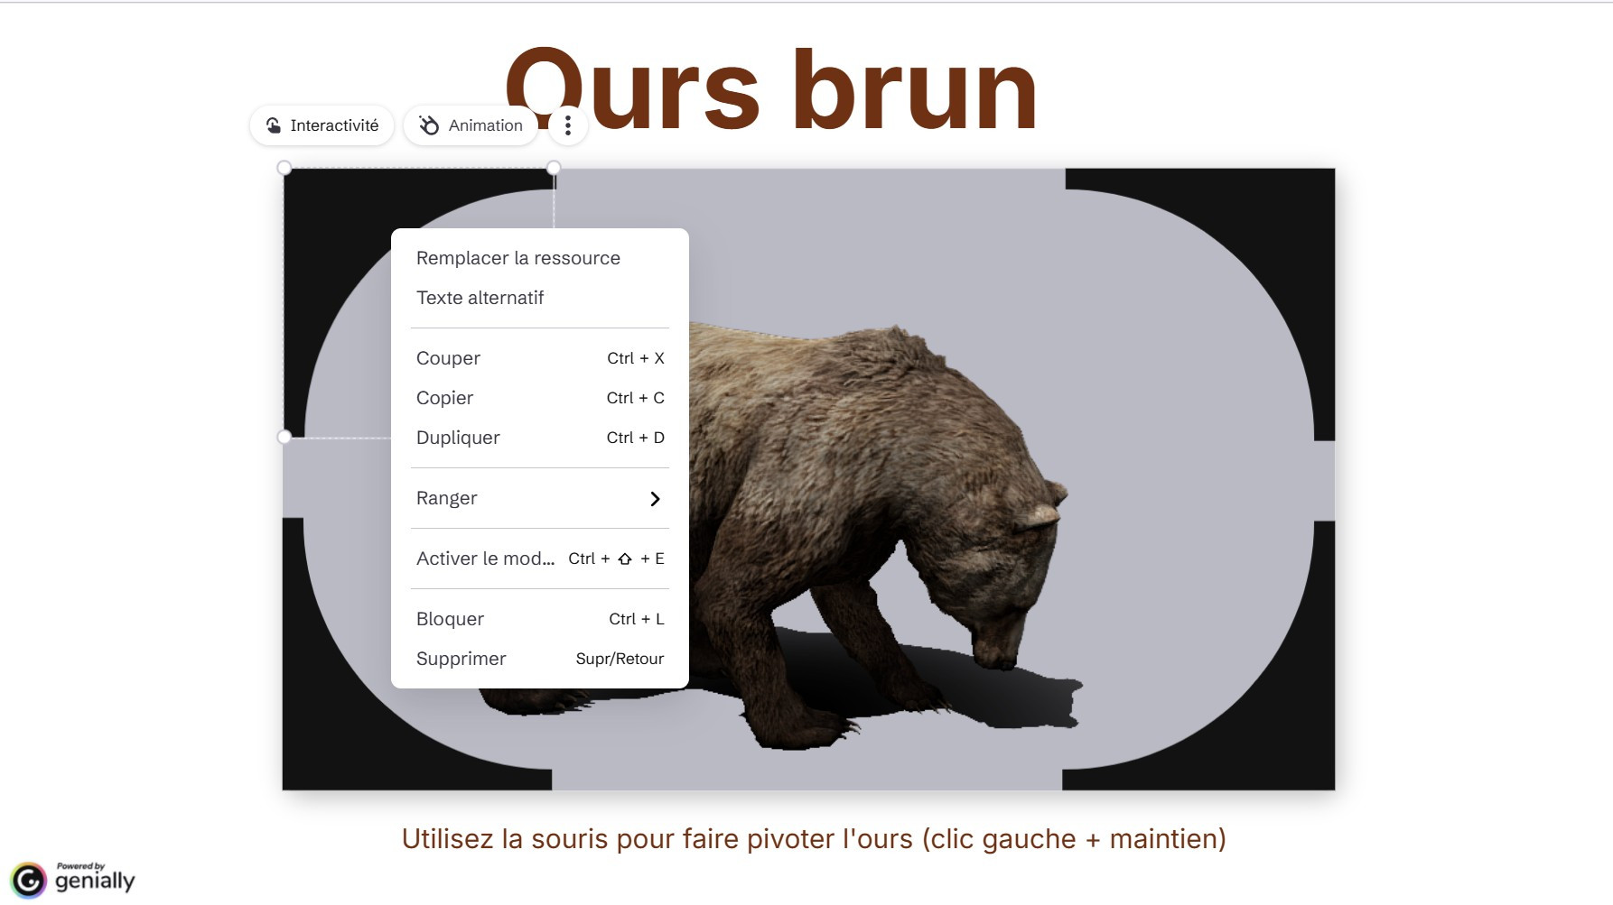Open the Interactivité button
Screen dimensions: 1613x905
click(322, 125)
